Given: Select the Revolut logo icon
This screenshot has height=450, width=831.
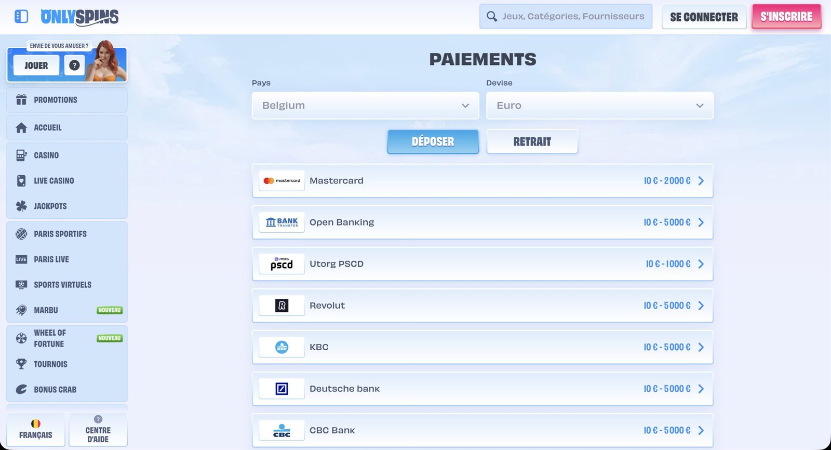Looking at the screenshot, I should (x=282, y=306).
